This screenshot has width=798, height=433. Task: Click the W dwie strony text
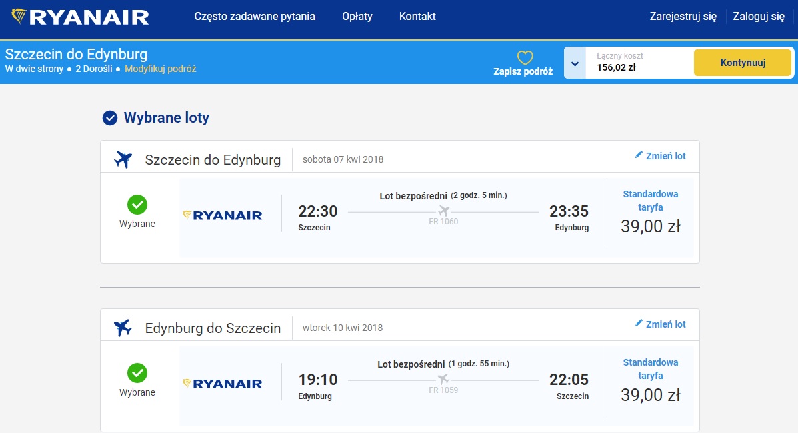point(34,69)
